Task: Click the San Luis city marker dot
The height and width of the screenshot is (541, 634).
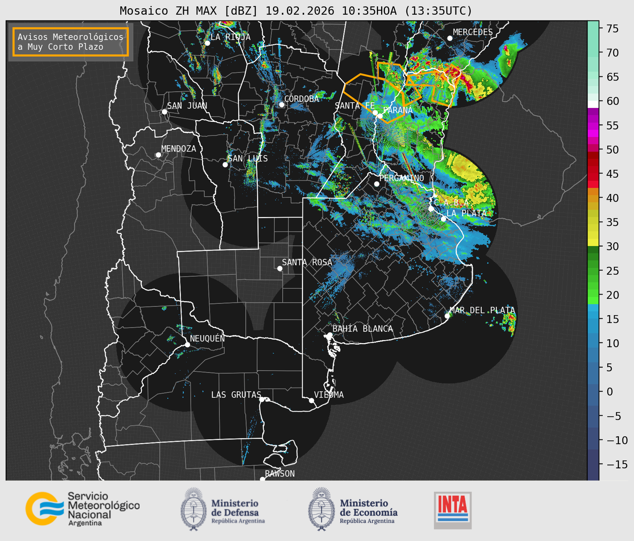Action: point(225,165)
